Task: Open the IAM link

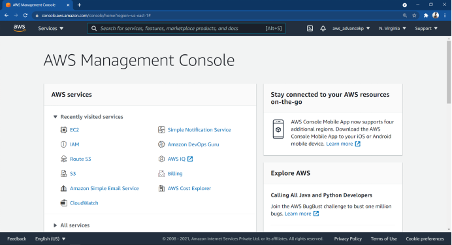Action: [x=74, y=144]
